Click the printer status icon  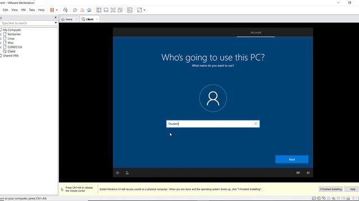329,199
